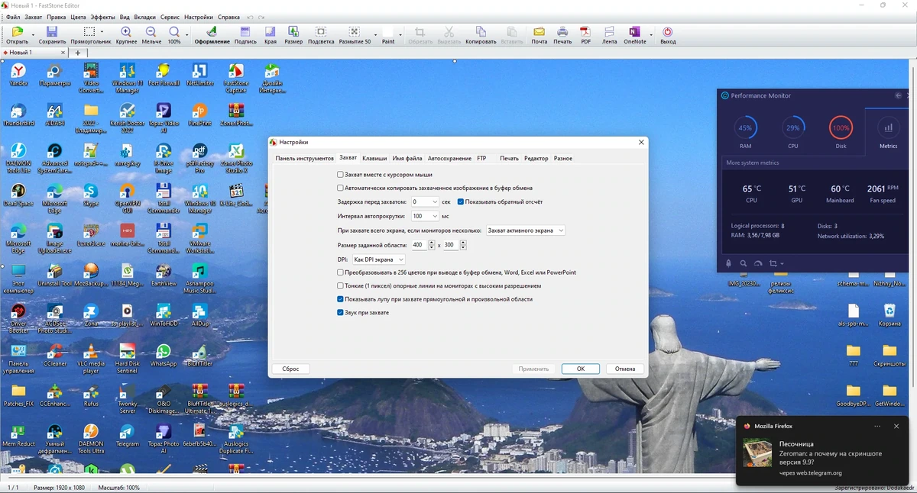The width and height of the screenshot is (917, 493).
Task: Click the Print (Печать) toolbar icon
Action: [x=562, y=34]
